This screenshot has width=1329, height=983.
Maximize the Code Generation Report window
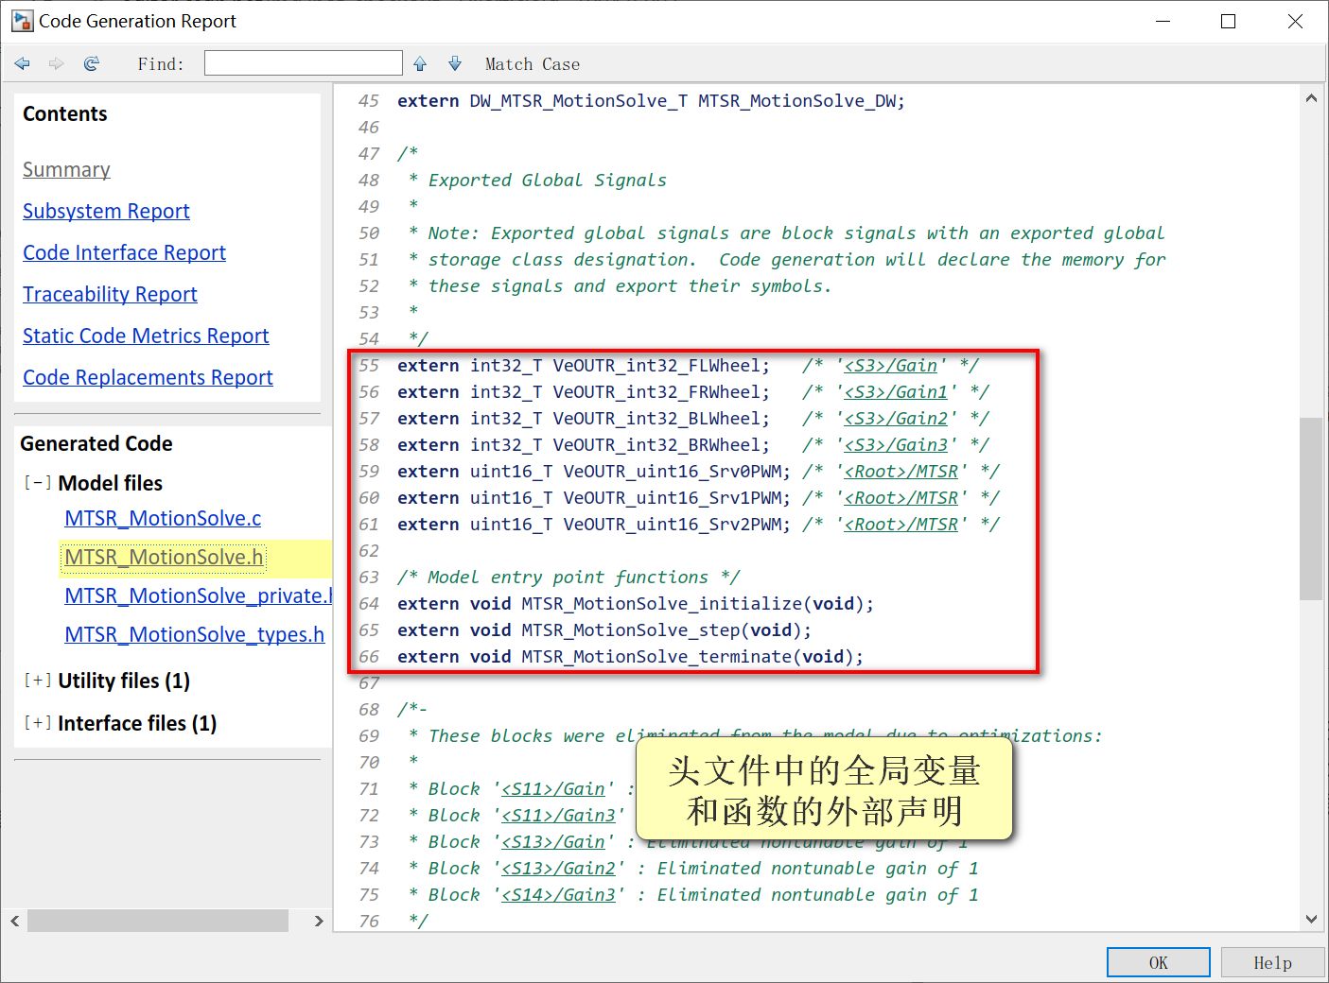(x=1229, y=21)
